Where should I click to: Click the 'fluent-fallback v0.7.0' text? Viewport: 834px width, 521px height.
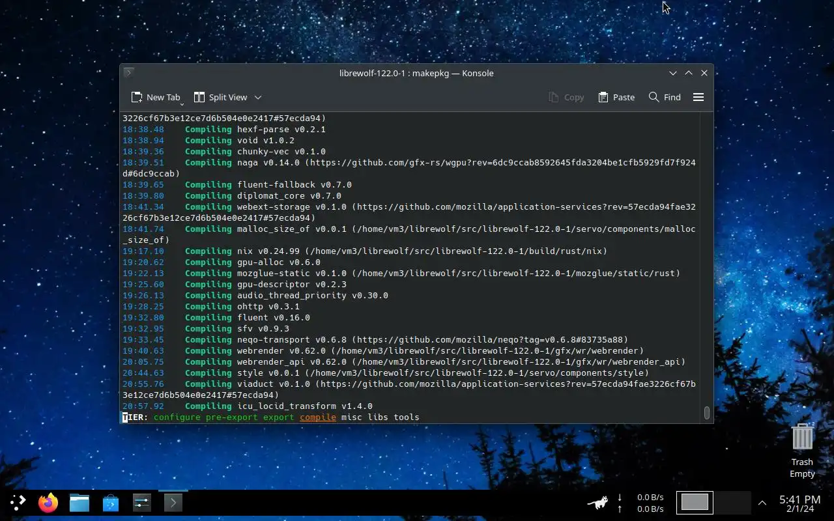(295, 185)
